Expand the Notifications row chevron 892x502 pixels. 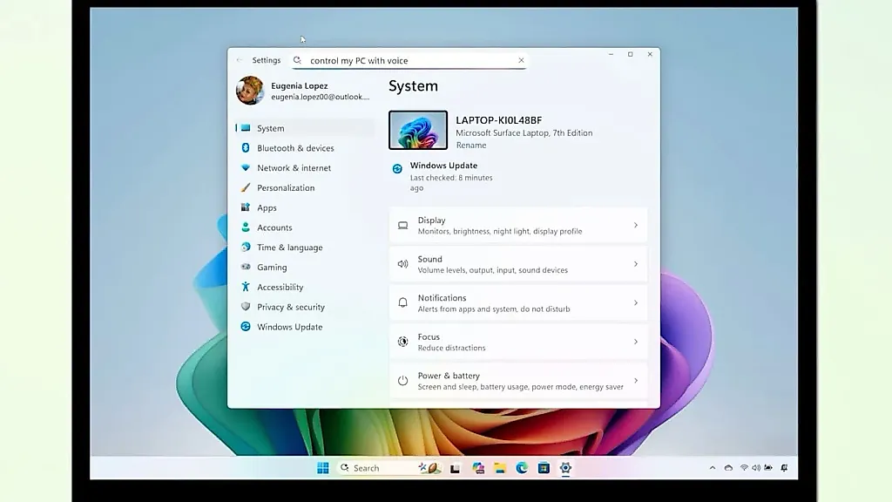coord(636,302)
